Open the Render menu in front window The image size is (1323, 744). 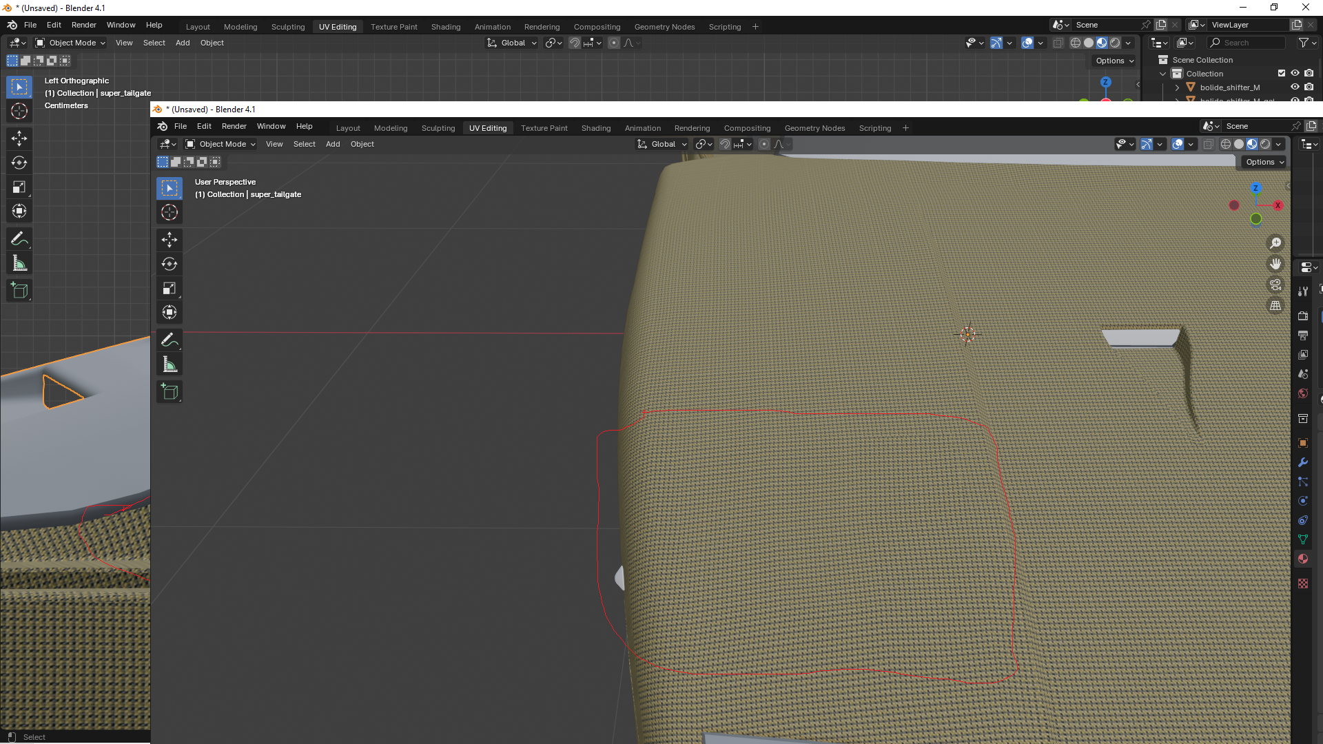tap(234, 126)
